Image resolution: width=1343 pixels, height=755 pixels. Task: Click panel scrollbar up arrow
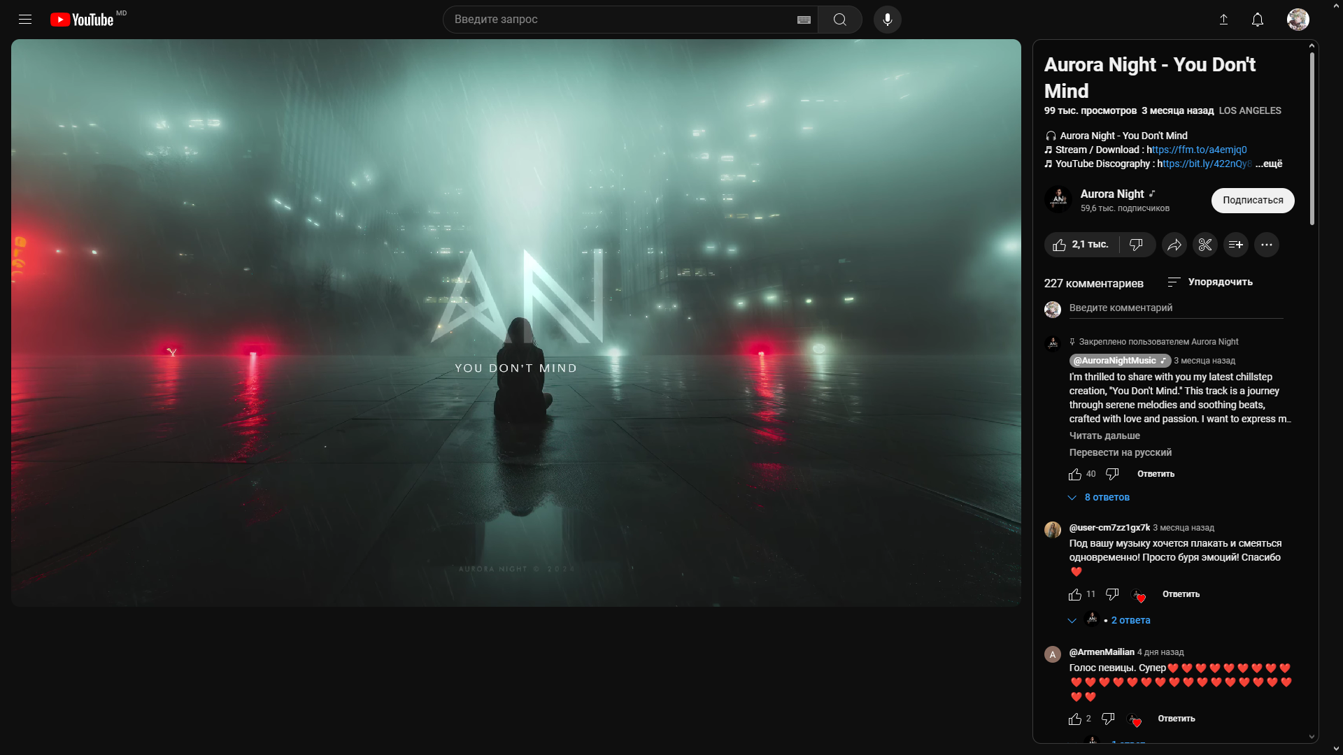point(1312,45)
